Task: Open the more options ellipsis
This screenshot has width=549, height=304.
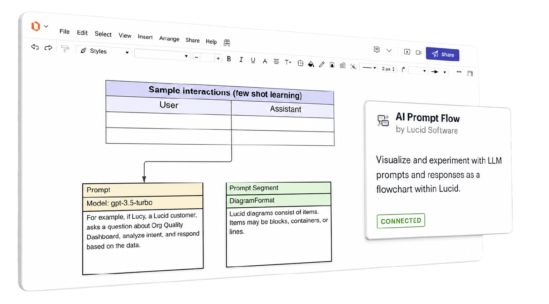Action: [x=459, y=72]
